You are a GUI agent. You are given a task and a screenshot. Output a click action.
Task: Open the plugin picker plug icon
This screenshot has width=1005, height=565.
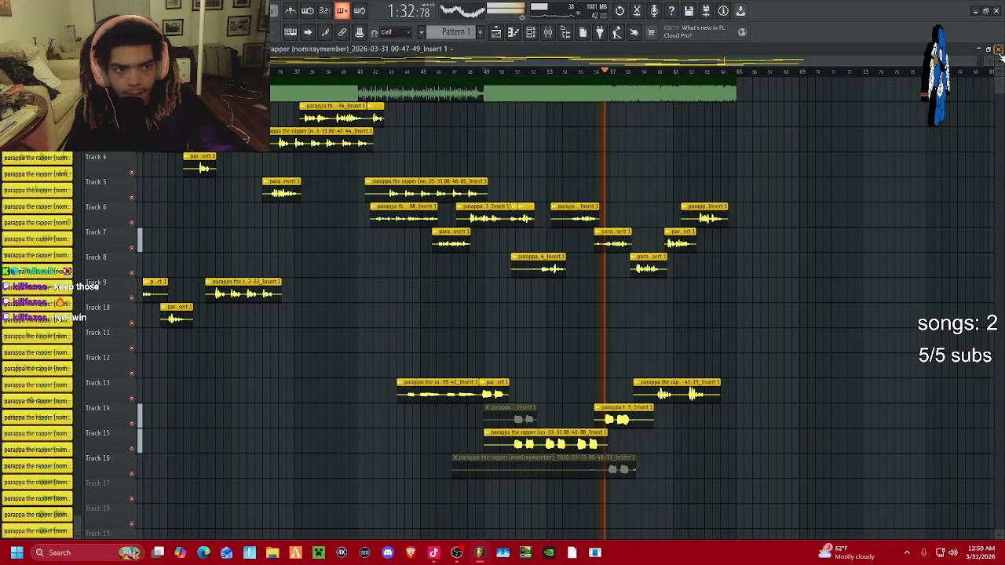pos(600,32)
